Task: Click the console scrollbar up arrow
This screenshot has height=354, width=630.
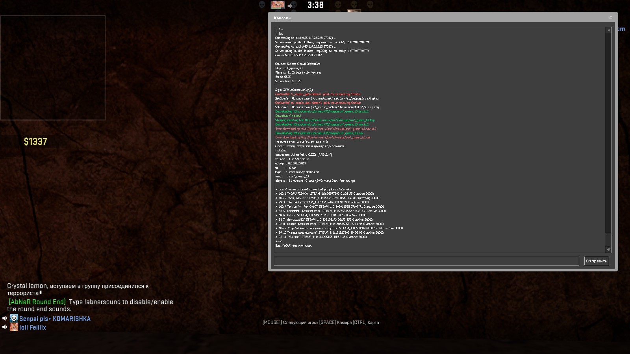Action: click(x=609, y=30)
